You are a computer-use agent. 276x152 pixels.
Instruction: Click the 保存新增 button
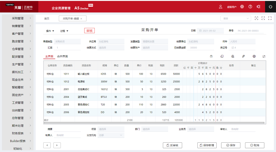click(207, 145)
